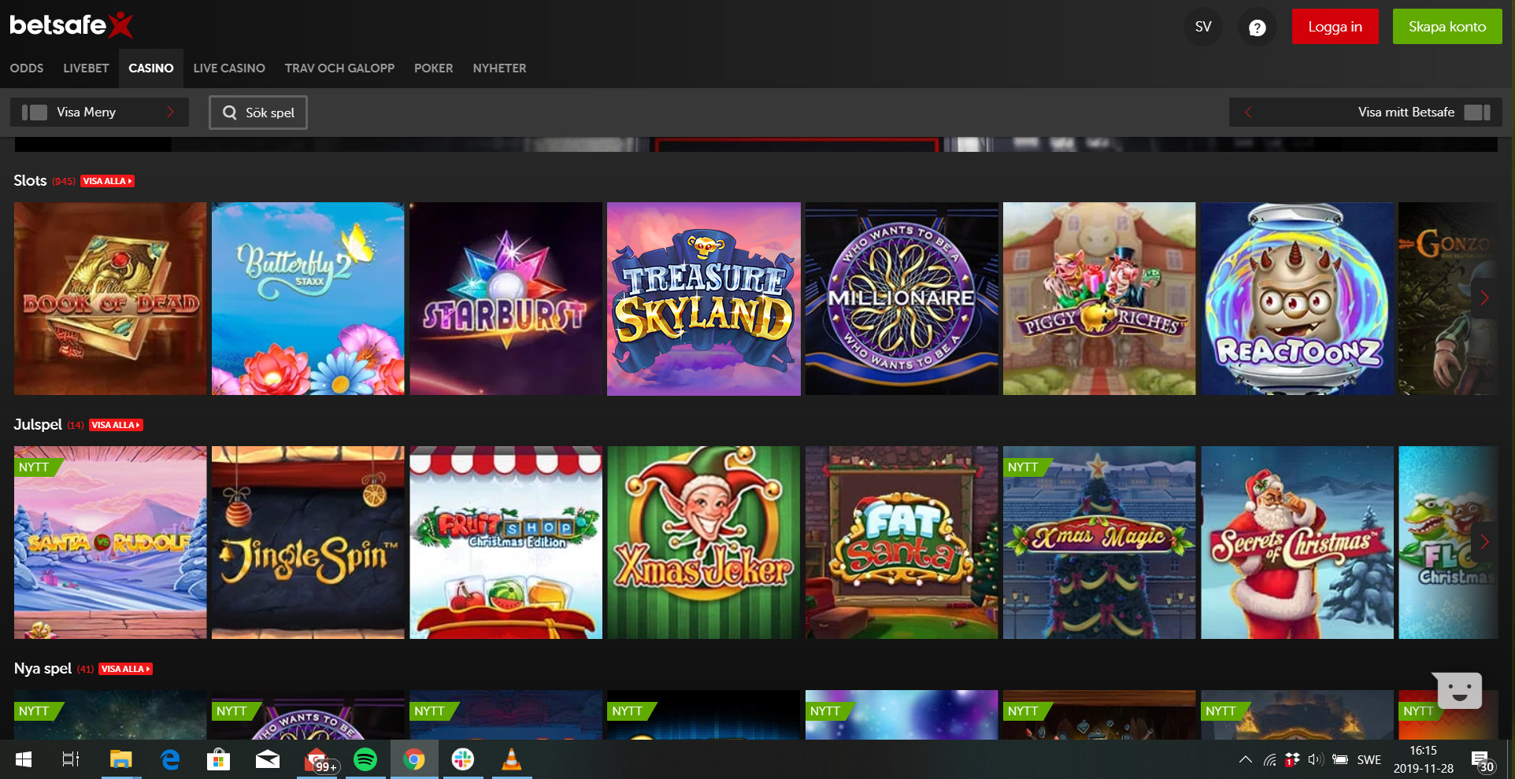Image resolution: width=1515 pixels, height=779 pixels.
Task: Click the Logga in button
Action: (x=1335, y=27)
